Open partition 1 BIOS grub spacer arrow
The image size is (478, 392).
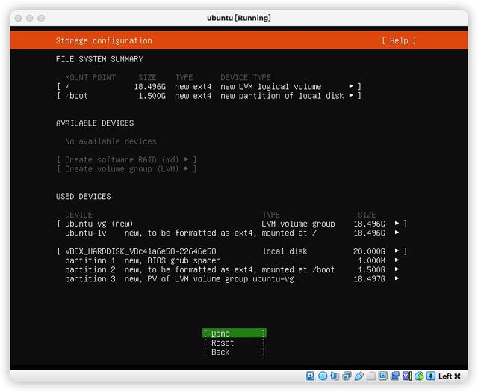(397, 260)
